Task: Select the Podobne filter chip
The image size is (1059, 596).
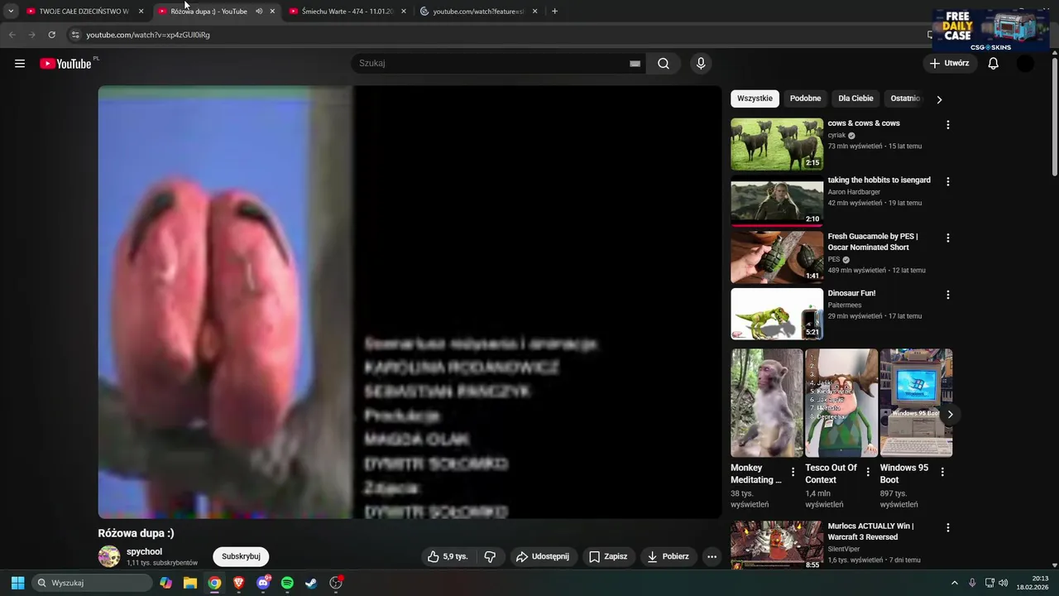Action: pyautogui.click(x=805, y=99)
